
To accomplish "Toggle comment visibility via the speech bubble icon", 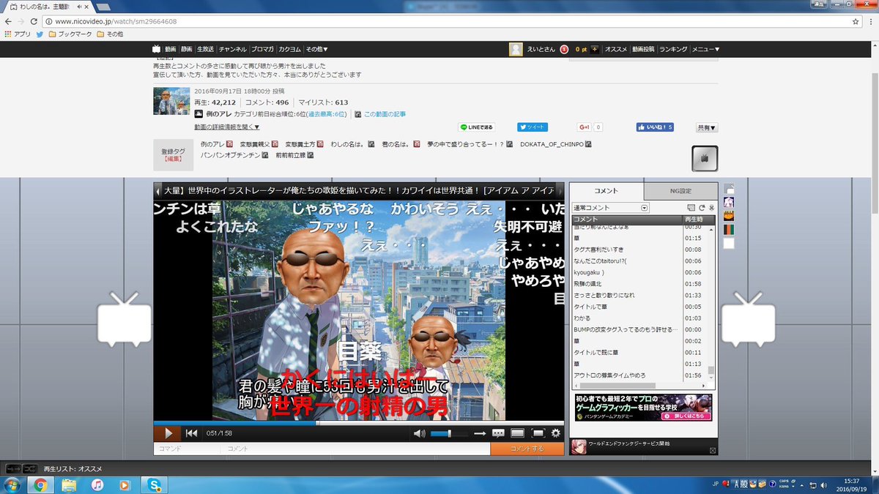I will tap(498, 433).
